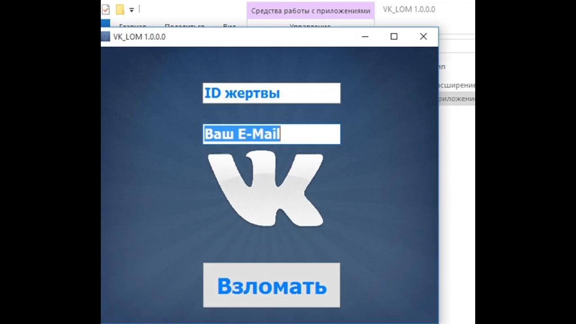Switch to the "Поделиться" Explorer ribbon tab

coord(184,27)
